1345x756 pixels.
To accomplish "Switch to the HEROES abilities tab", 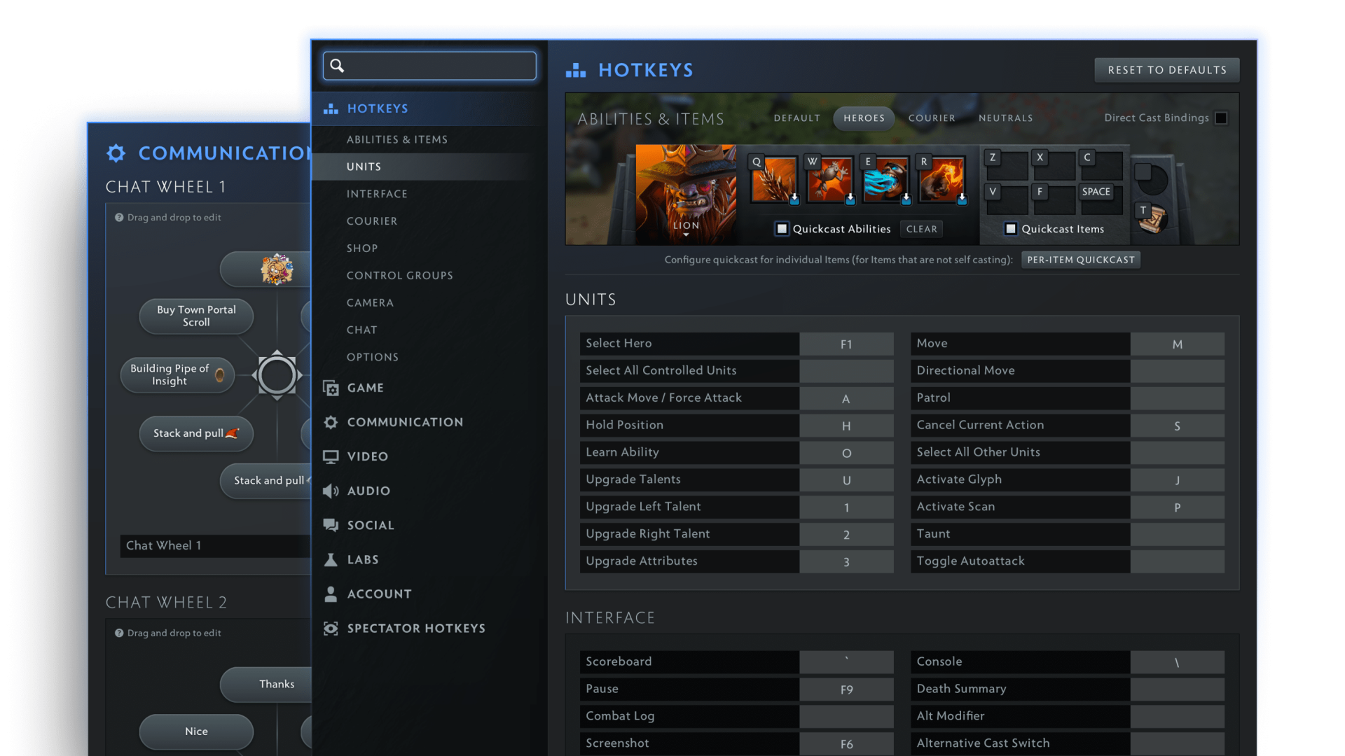I will [x=864, y=118].
